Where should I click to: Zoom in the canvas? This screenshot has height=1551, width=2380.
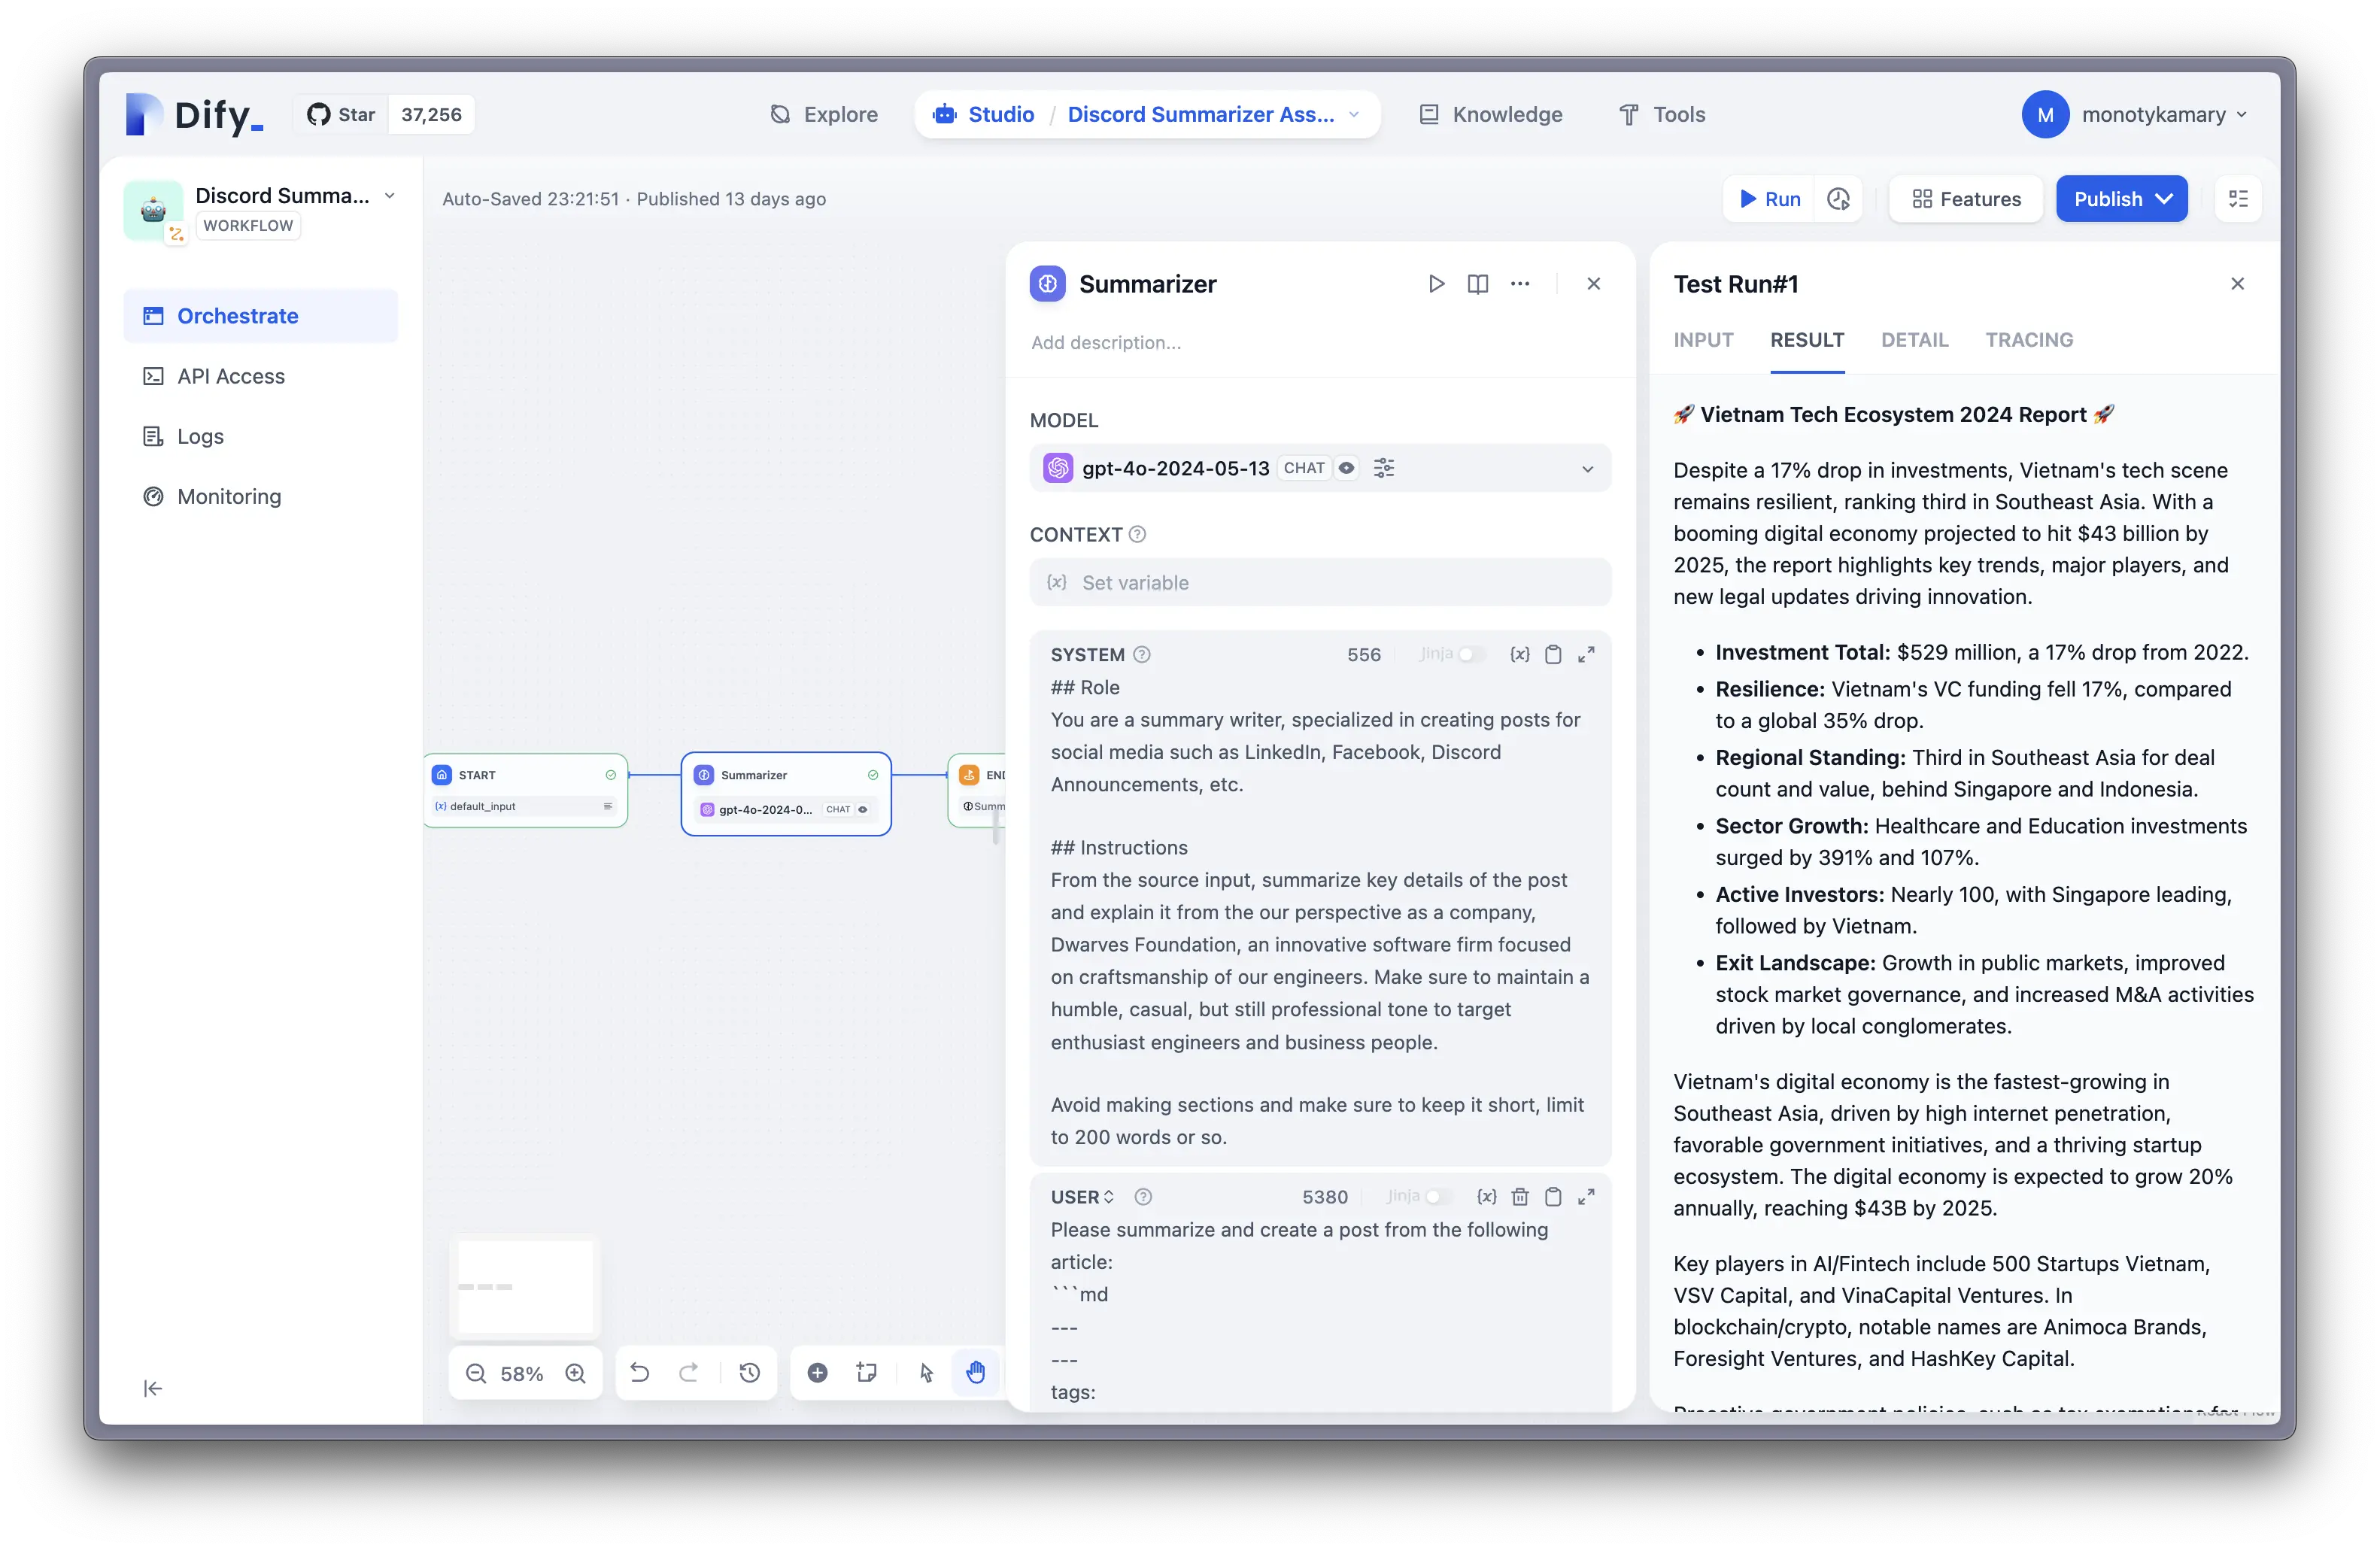tap(576, 1373)
